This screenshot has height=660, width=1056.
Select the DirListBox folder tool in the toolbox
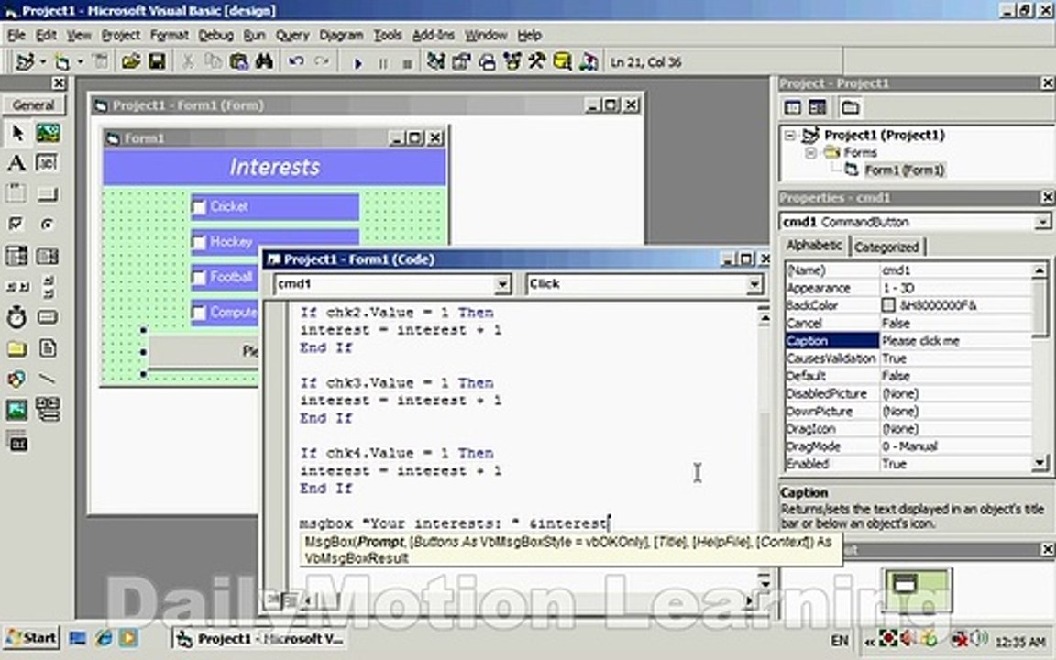[x=16, y=348]
